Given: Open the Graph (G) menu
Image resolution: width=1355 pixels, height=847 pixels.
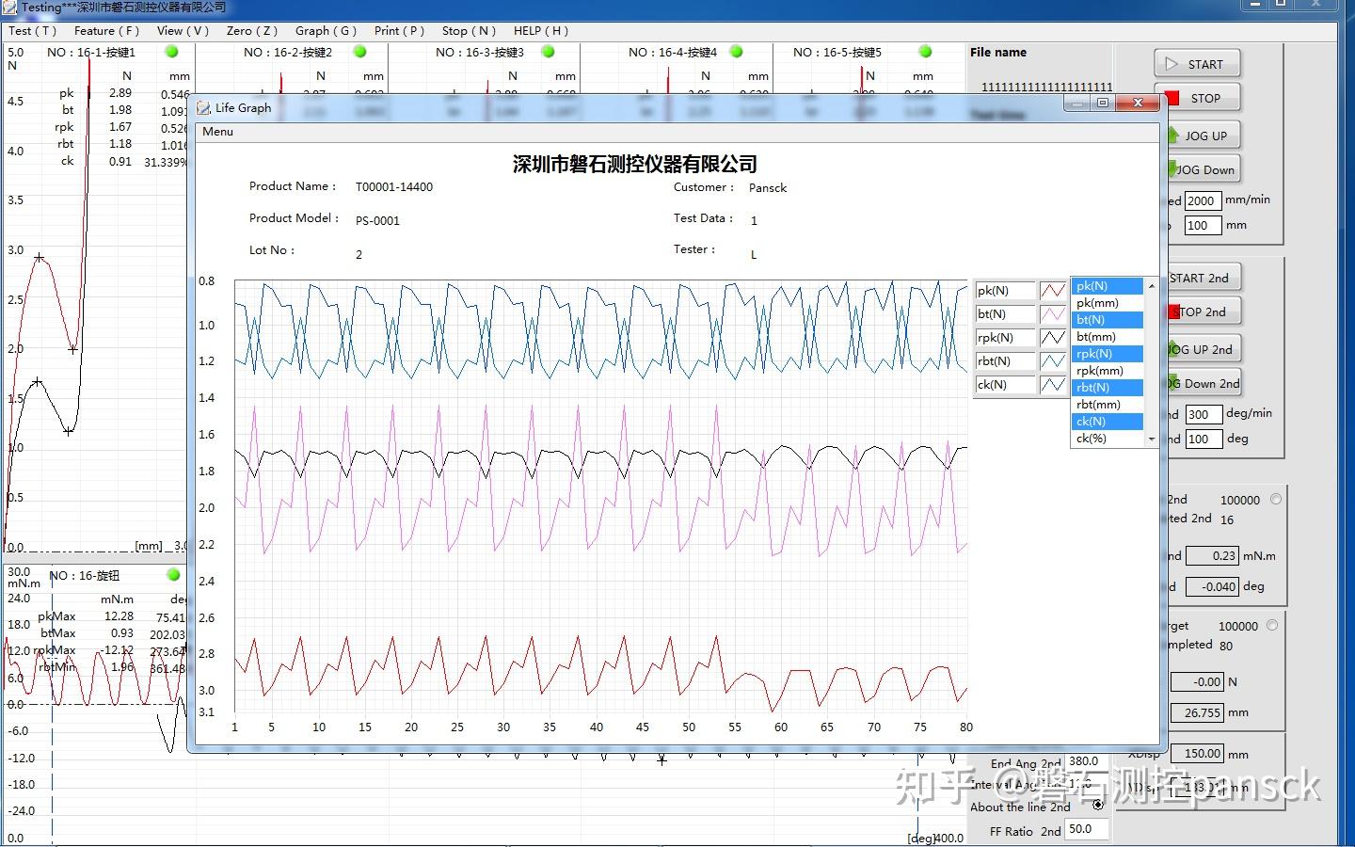Looking at the screenshot, I should click(326, 30).
